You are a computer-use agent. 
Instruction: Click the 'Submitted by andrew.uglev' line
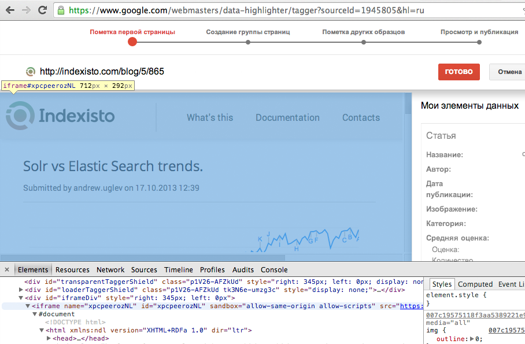coord(111,188)
